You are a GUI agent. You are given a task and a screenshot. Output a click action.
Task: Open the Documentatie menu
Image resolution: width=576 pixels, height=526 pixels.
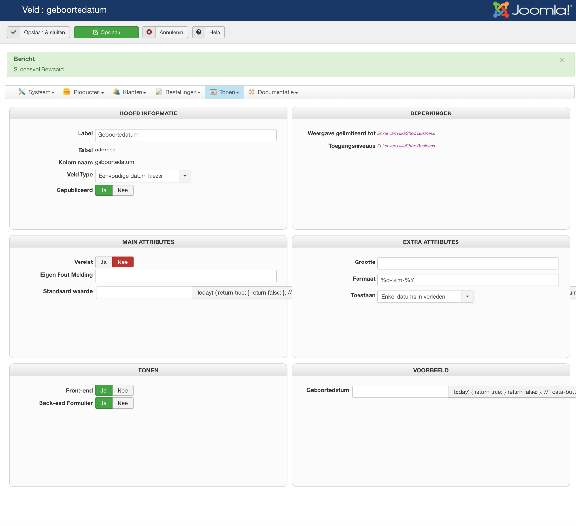point(273,92)
